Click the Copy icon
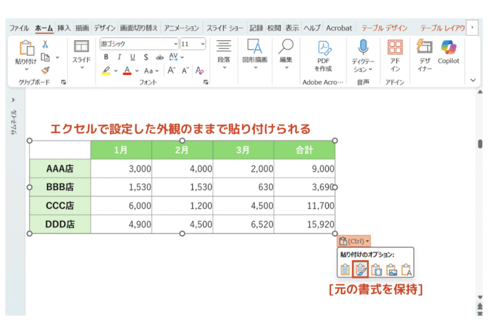Screen dimensions: 488x333 pyautogui.click(x=46, y=57)
